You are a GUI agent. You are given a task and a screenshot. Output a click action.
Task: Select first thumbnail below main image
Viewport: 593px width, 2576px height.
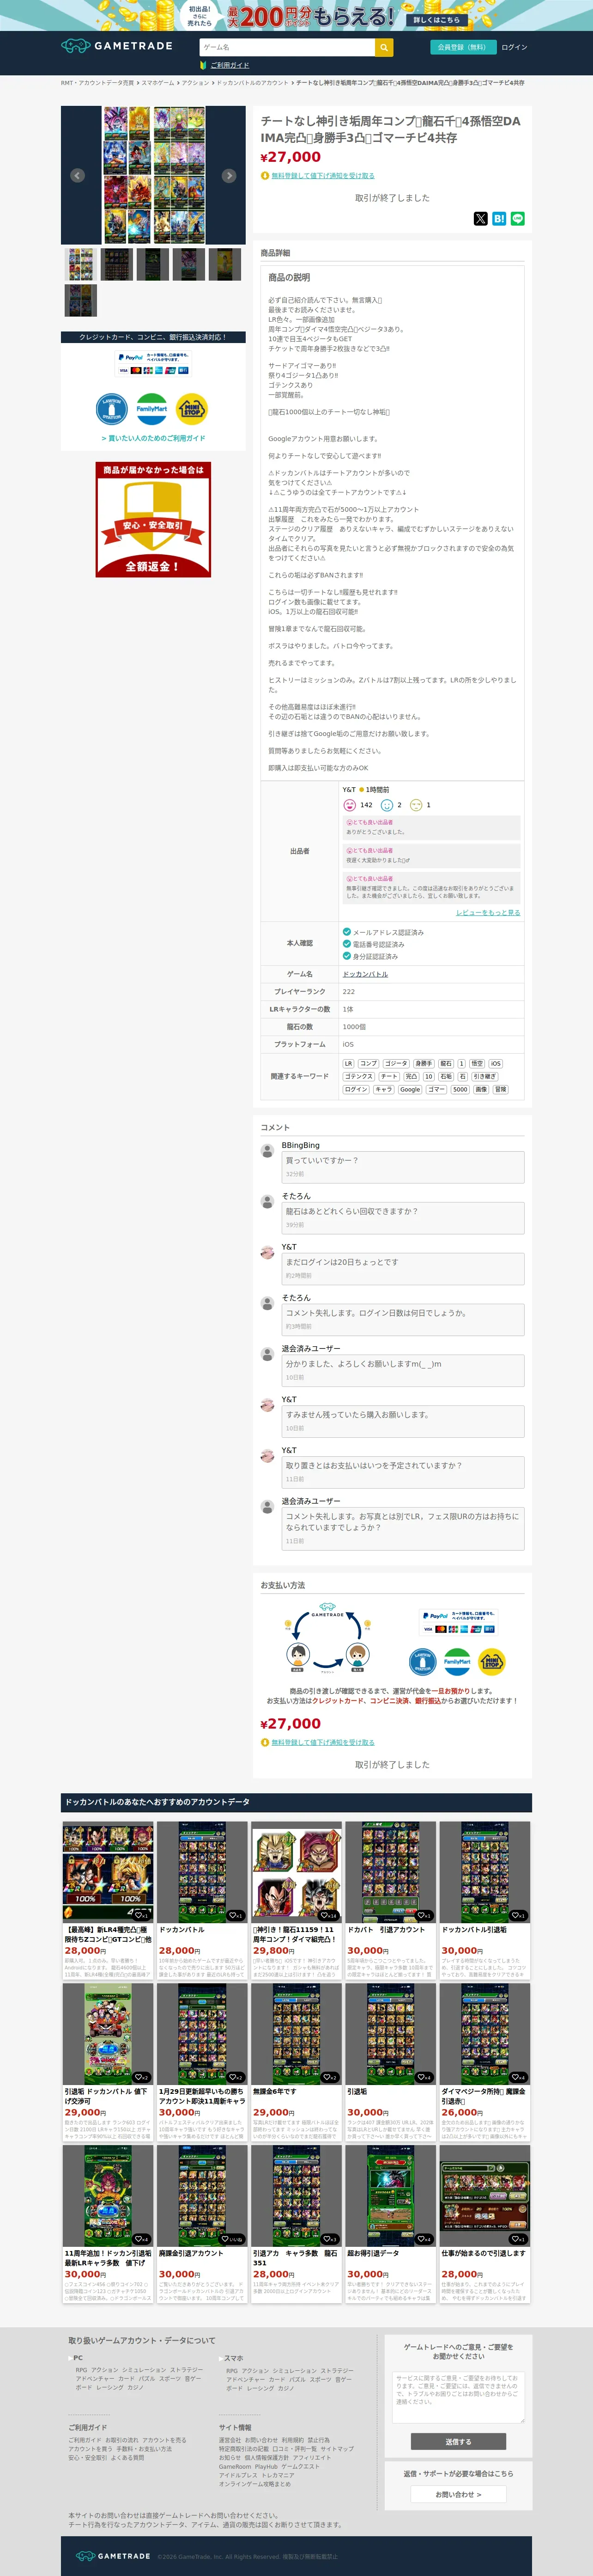click(x=80, y=264)
